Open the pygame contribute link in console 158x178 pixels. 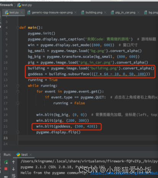tap(124, 173)
